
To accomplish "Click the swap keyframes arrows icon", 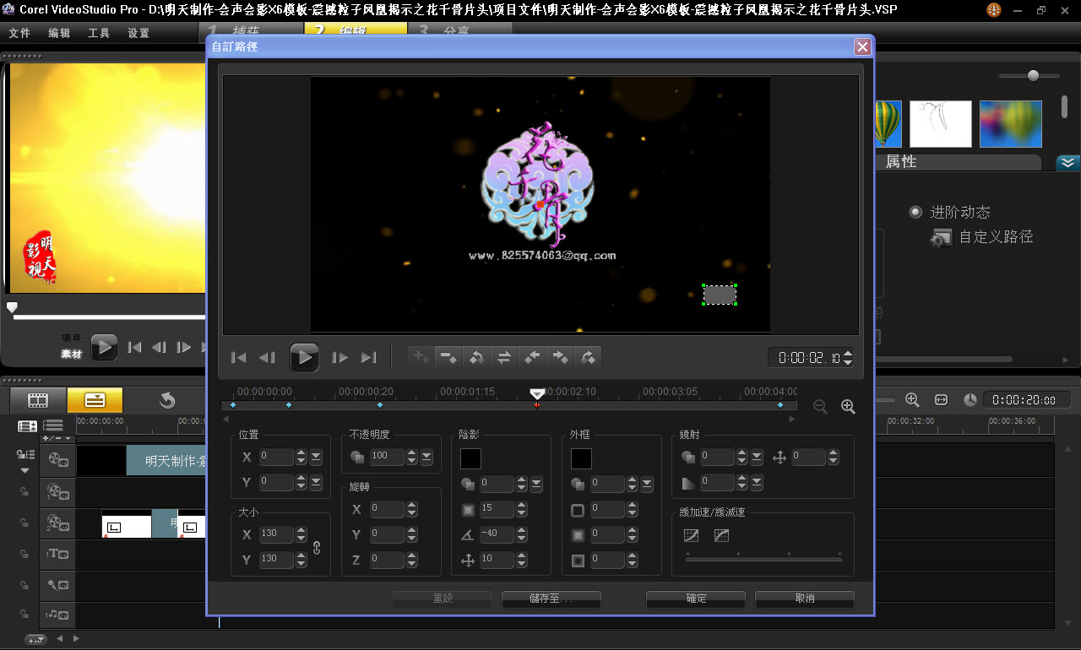I will (504, 357).
